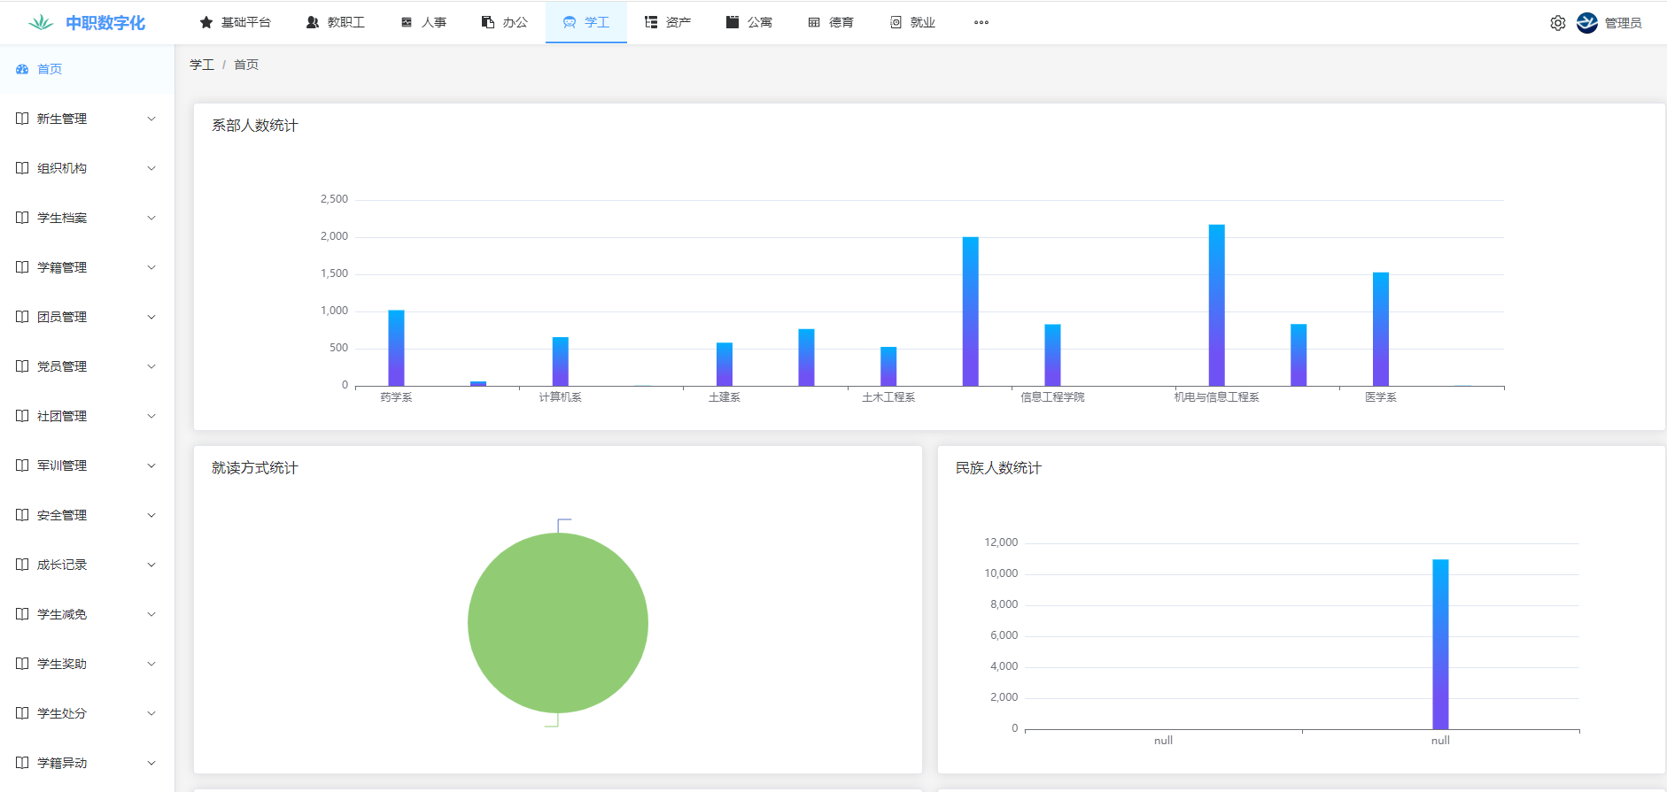Screen dimensions: 1667x792
Task: Click the administrator avatar icon
Action: coord(1586,23)
